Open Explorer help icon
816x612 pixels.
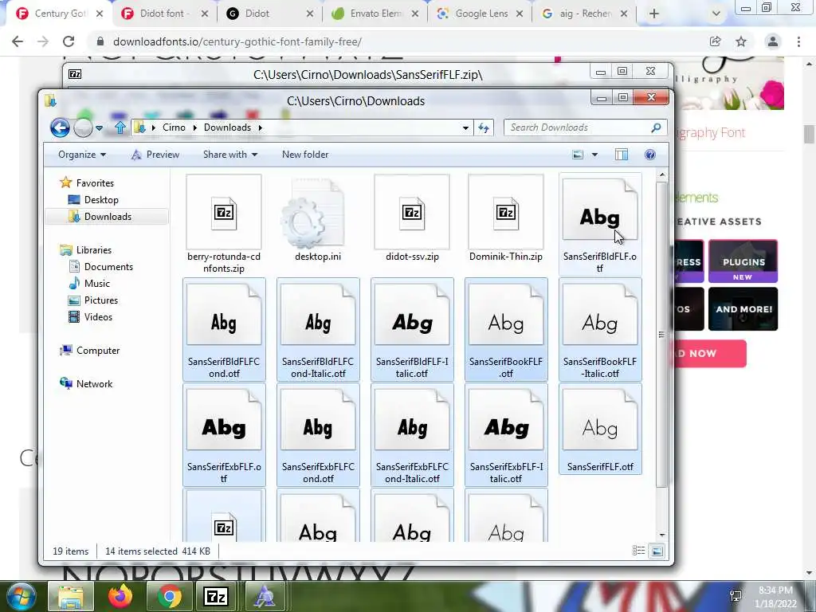tap(650, 155)
